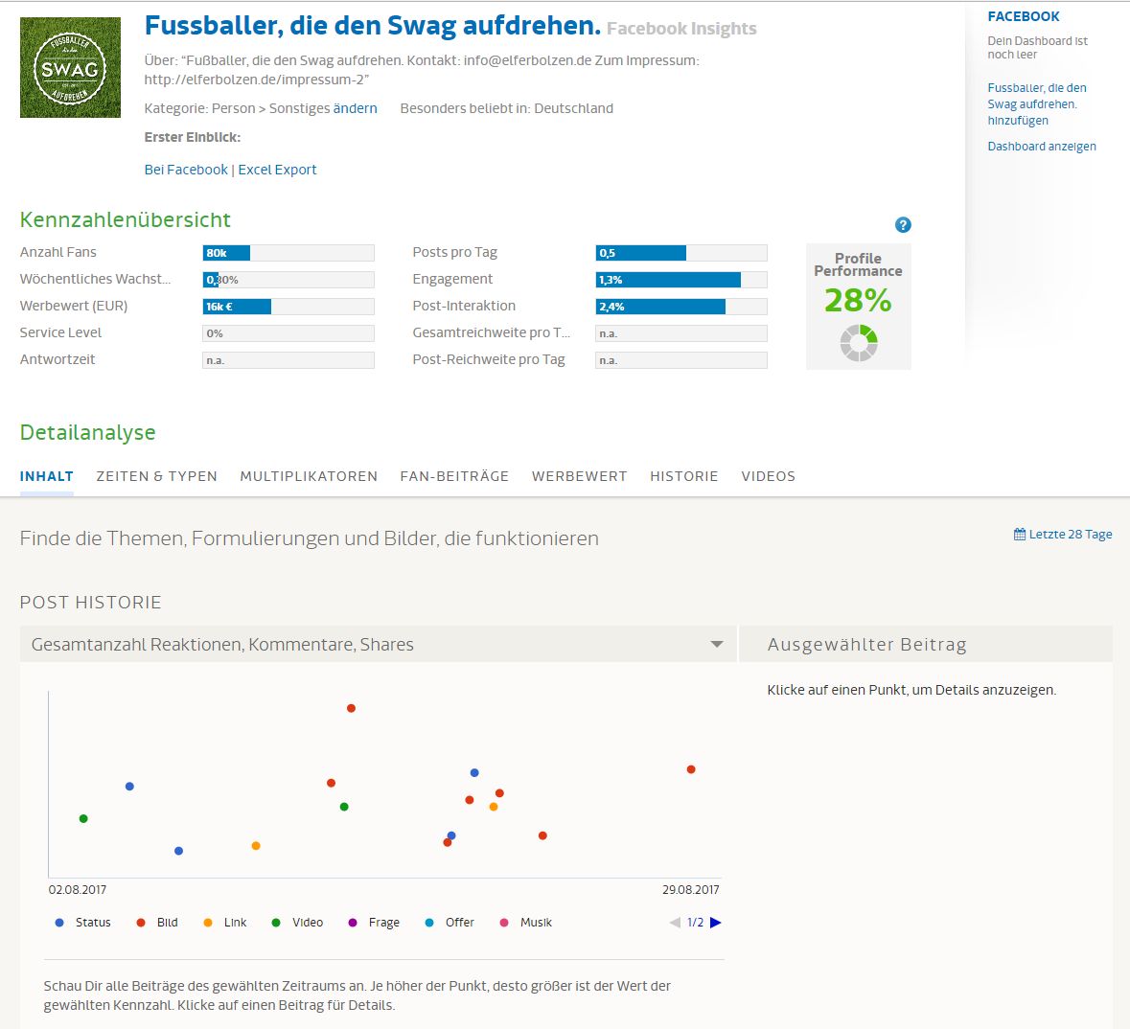
Task: Toggle Bild series in chart legend
Action: click(158, 923)
